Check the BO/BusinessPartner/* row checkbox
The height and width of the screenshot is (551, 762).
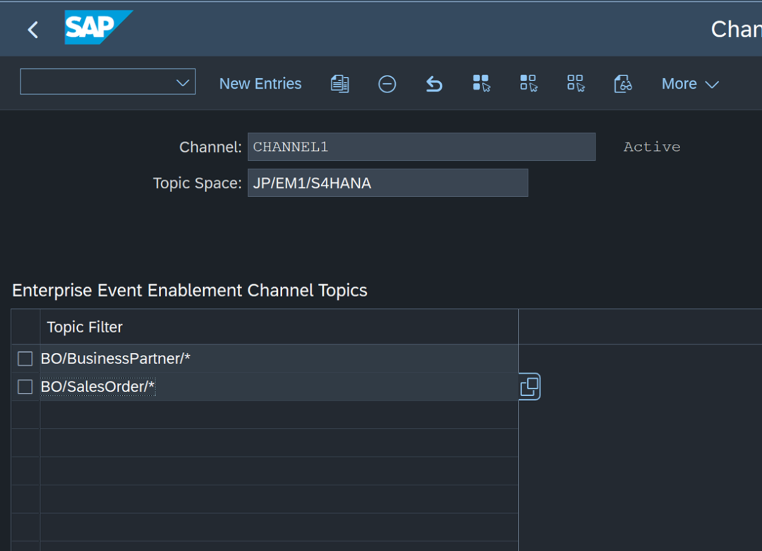[x=25, y=358]
